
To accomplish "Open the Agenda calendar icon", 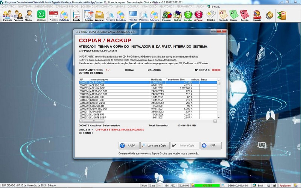I will click(53, 15).
